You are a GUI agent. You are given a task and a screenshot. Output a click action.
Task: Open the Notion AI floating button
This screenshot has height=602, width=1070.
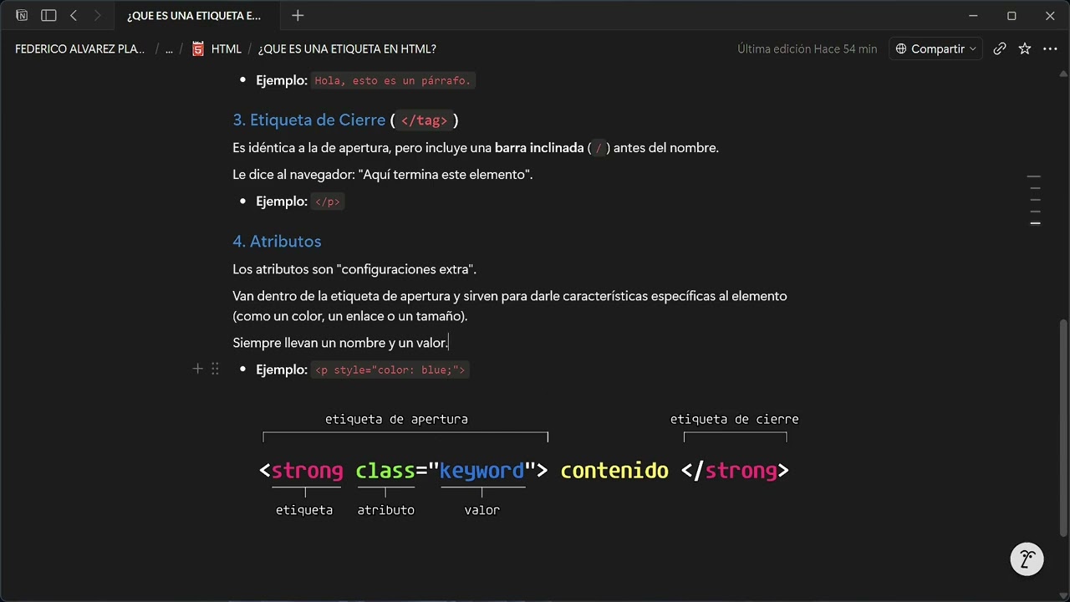[x=1027, y=559]
